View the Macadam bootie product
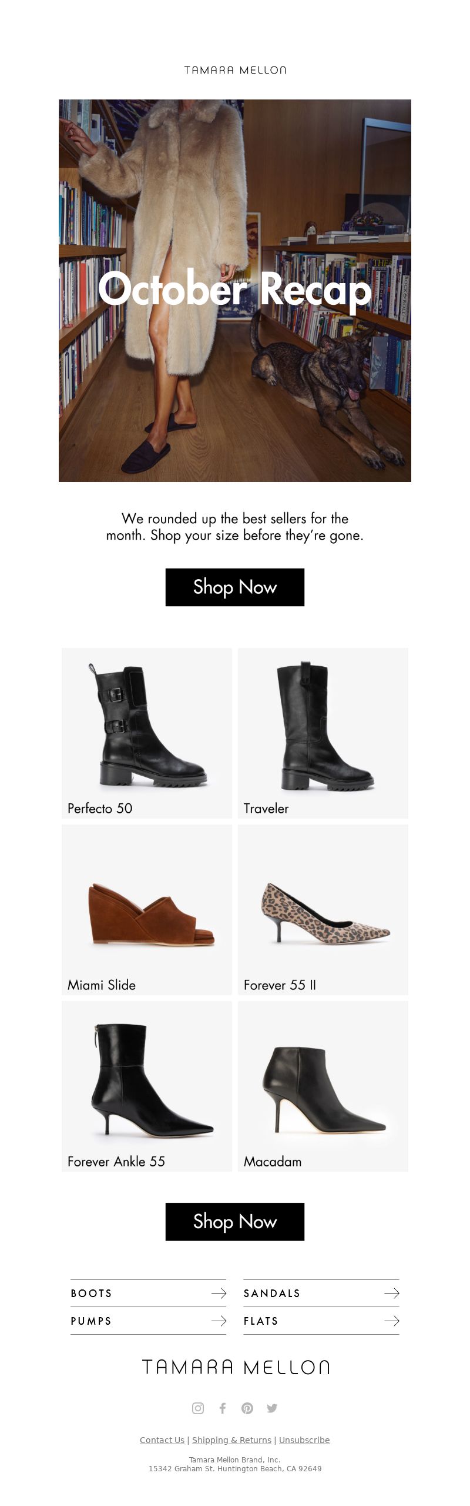This screenshot has width=470, height=1506. [323, 1086]
